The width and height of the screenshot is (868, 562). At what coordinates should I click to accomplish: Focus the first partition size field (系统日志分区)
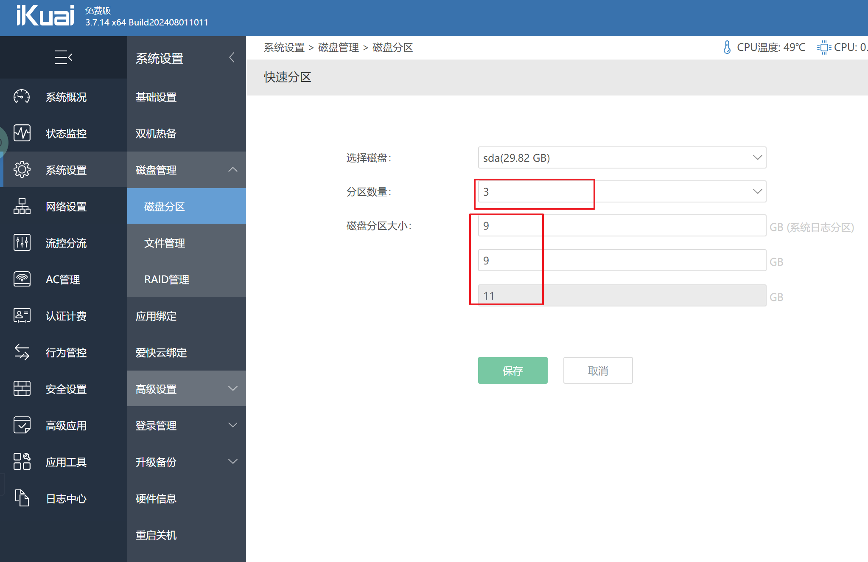pos(622,225)
